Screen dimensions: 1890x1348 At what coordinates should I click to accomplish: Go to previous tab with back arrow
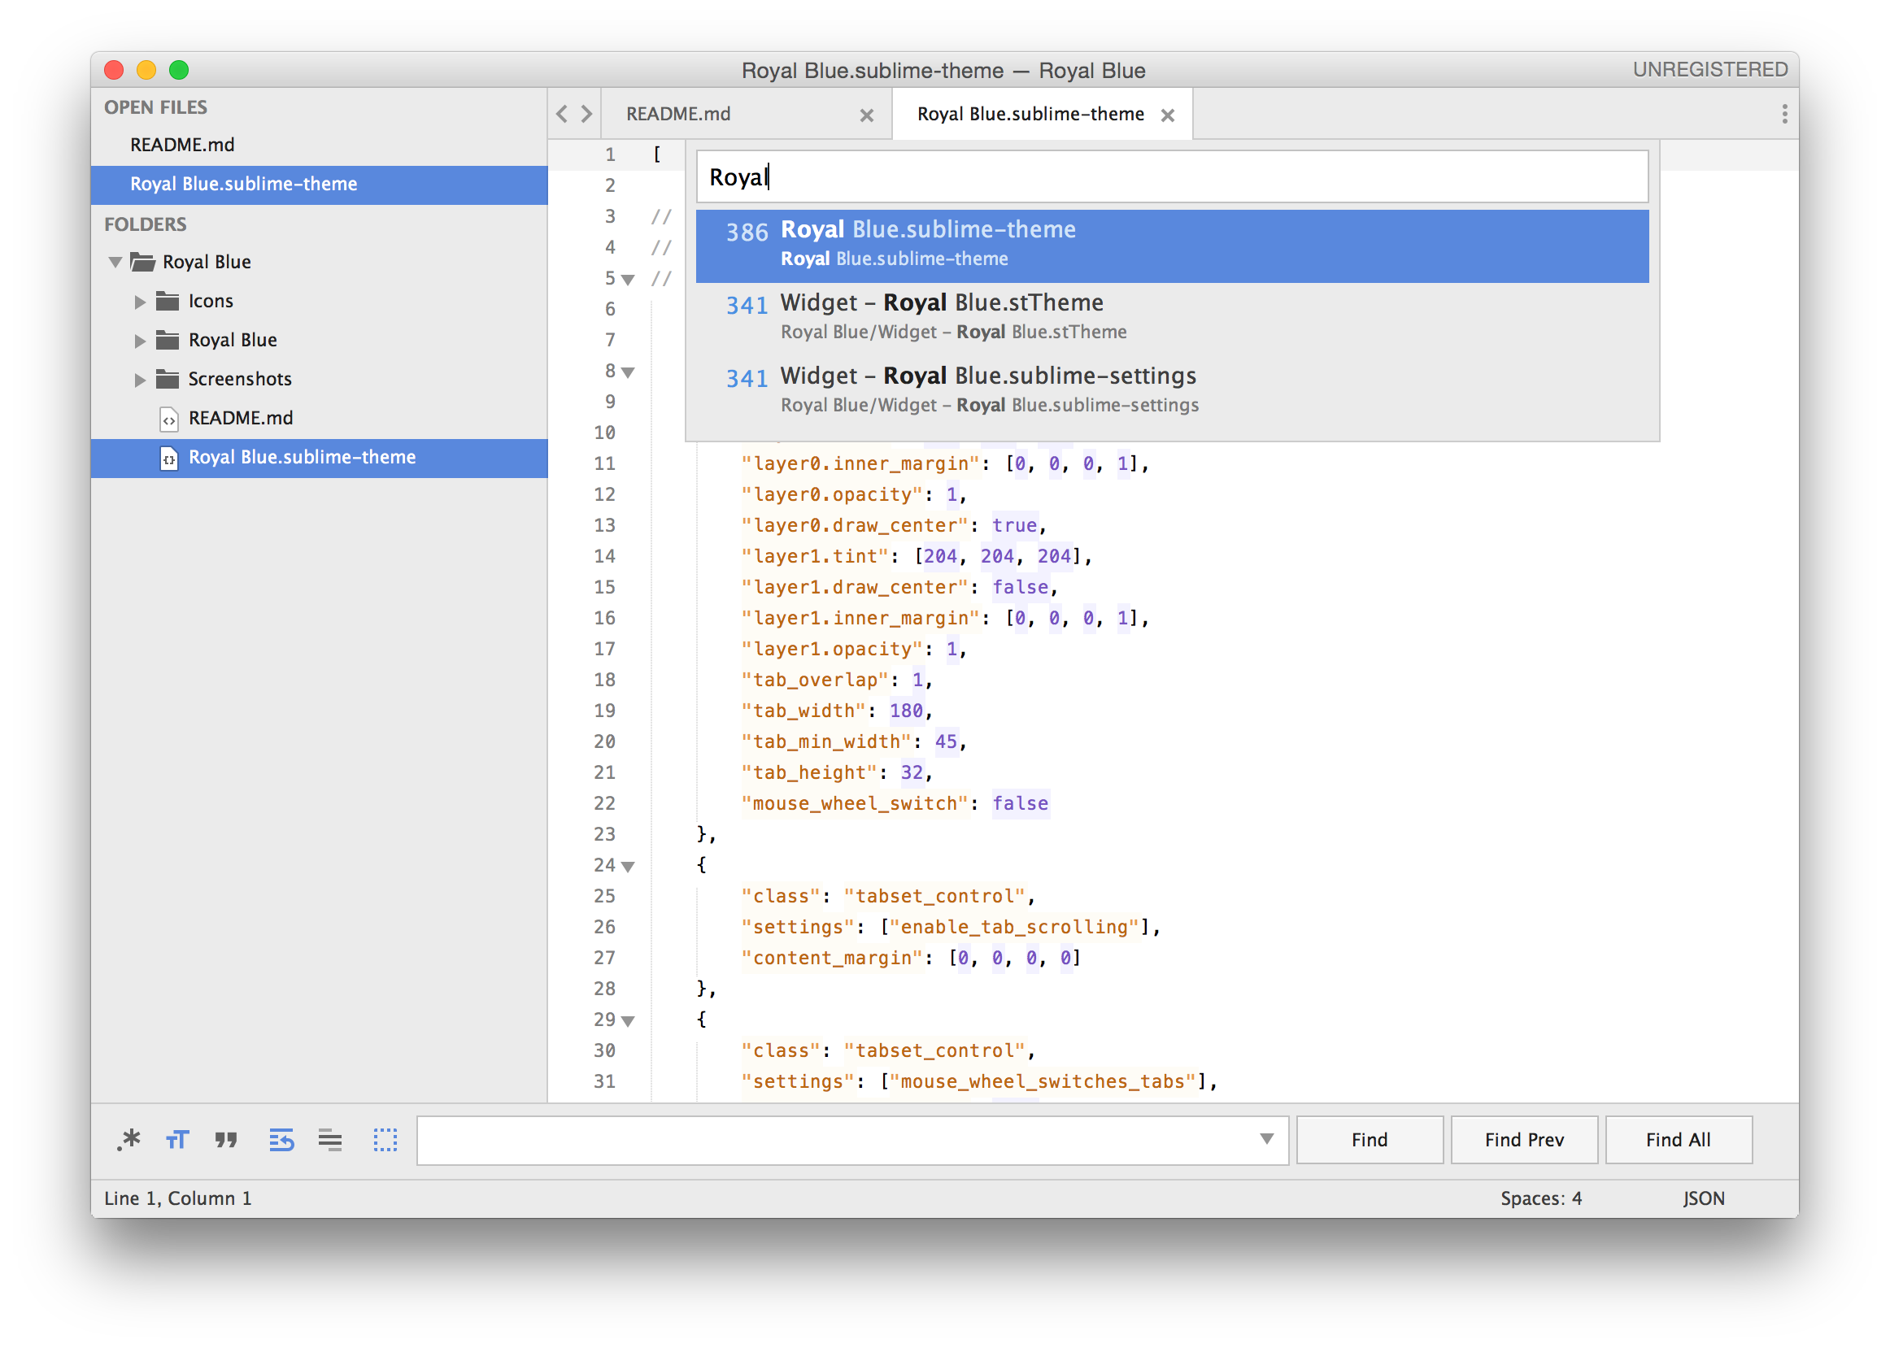[x=562, y=114]
